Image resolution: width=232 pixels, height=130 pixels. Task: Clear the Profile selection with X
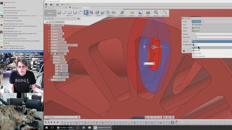click(203, 22)
